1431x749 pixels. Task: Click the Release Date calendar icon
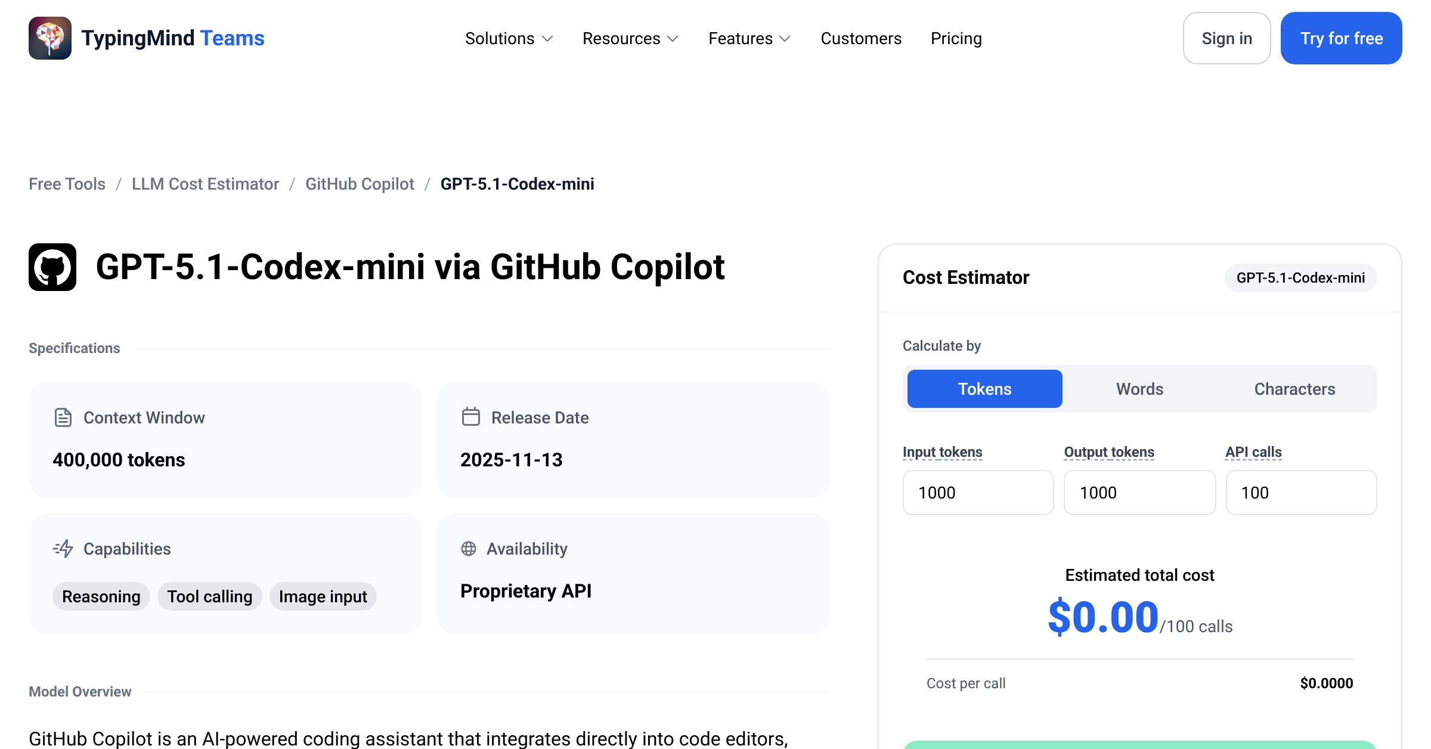coord(470,417)
